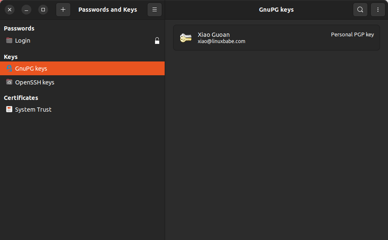388x240 pixels.
Task: Toggle the lock icon beside Login
Action: (x=157, y=41)
